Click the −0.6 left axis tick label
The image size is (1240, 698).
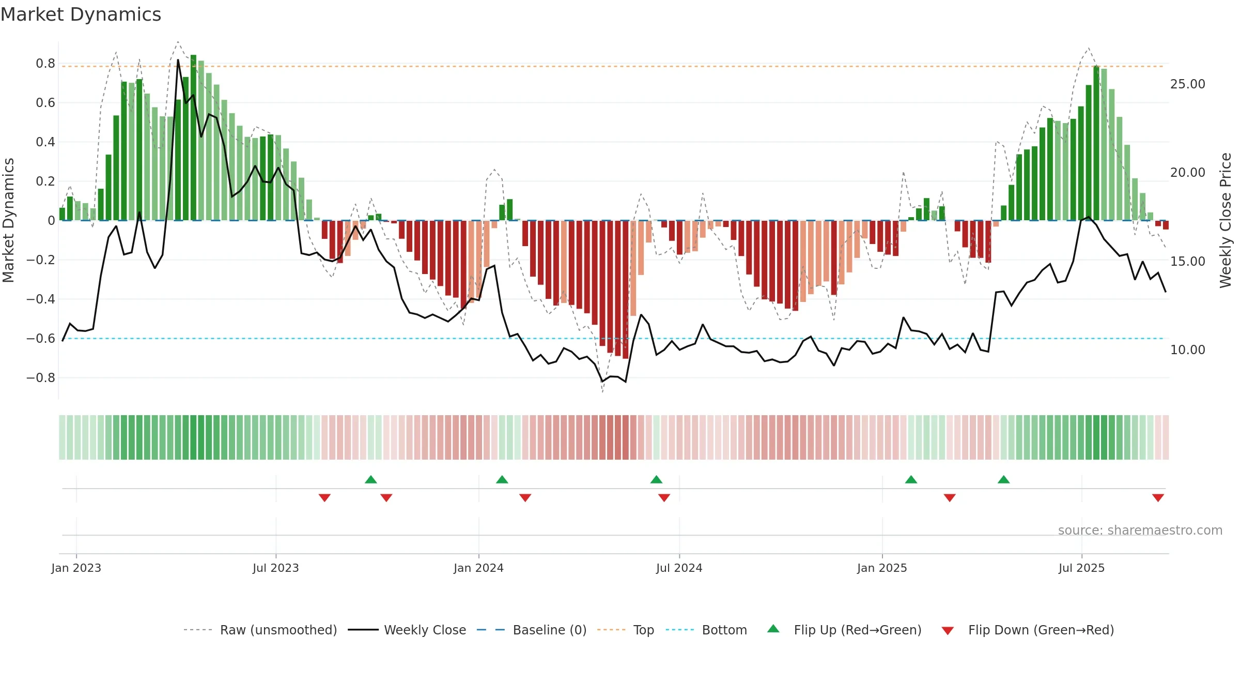[41, 339]
